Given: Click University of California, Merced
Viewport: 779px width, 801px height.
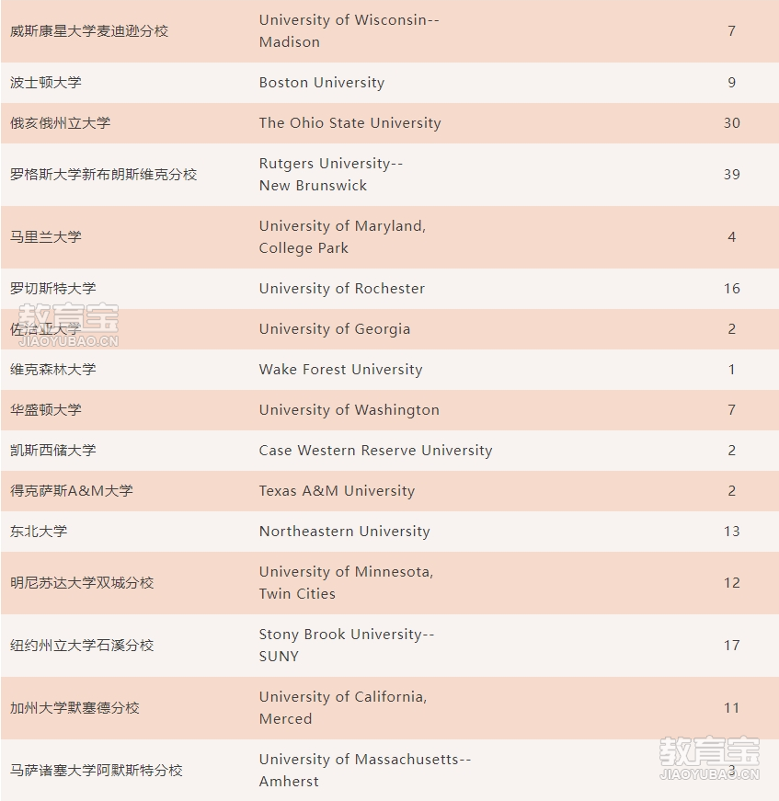Looking at the screenshot, I should tap(343, 707).
